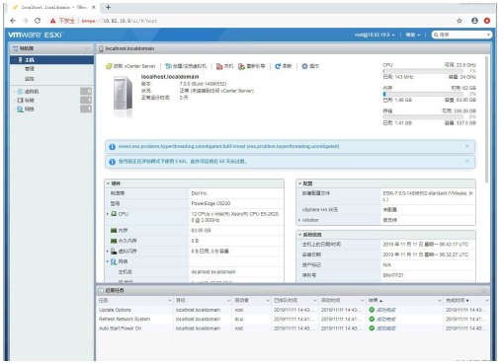Click the Virtual flash icon in Hardware
Image resolution: width=504 pixels, height=364 pixels.
(x=114, y=252)
